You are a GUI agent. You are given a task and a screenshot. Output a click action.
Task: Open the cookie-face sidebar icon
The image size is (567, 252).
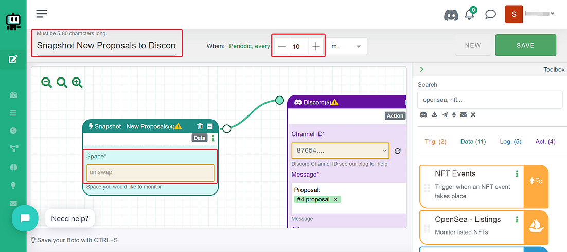tap(13, 130)
